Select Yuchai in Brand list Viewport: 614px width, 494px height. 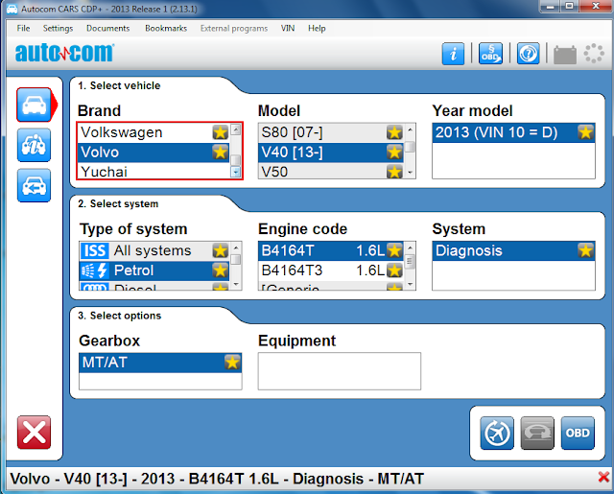(153, 172)
